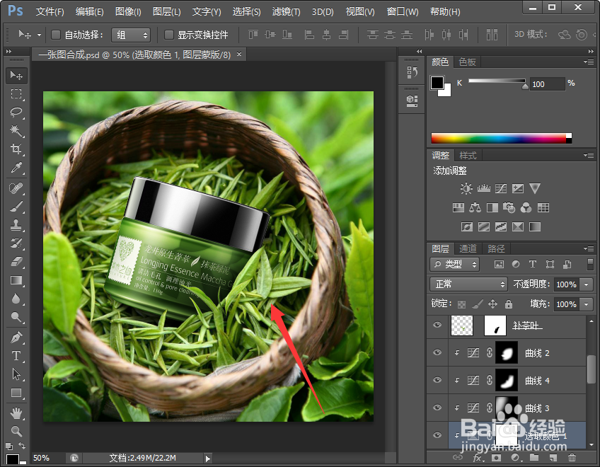Hide the 曲线 4 layer
The width and height of the screenshot is (600, 467).
click(437, 380)
